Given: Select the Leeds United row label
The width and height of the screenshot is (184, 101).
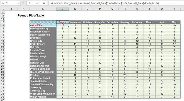Looking at the screenshot, I should [43, 53].
